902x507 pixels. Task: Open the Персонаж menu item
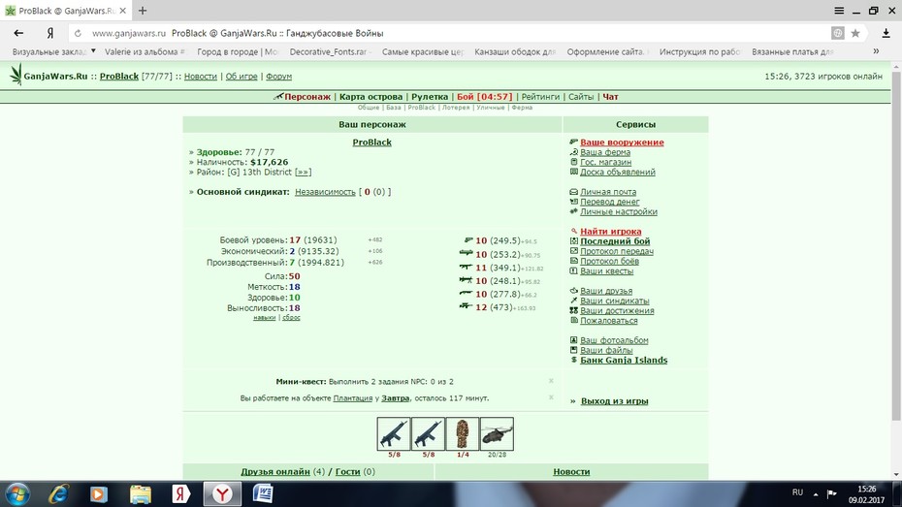pos(307,97)
